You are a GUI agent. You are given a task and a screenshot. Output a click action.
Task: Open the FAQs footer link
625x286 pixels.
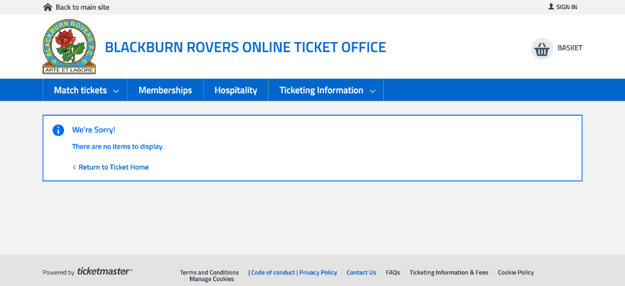(x=392, y=273)
